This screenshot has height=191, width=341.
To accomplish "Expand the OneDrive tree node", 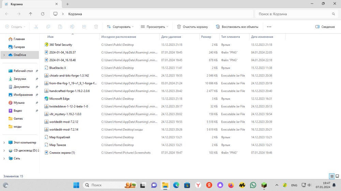I will [4, 55].
